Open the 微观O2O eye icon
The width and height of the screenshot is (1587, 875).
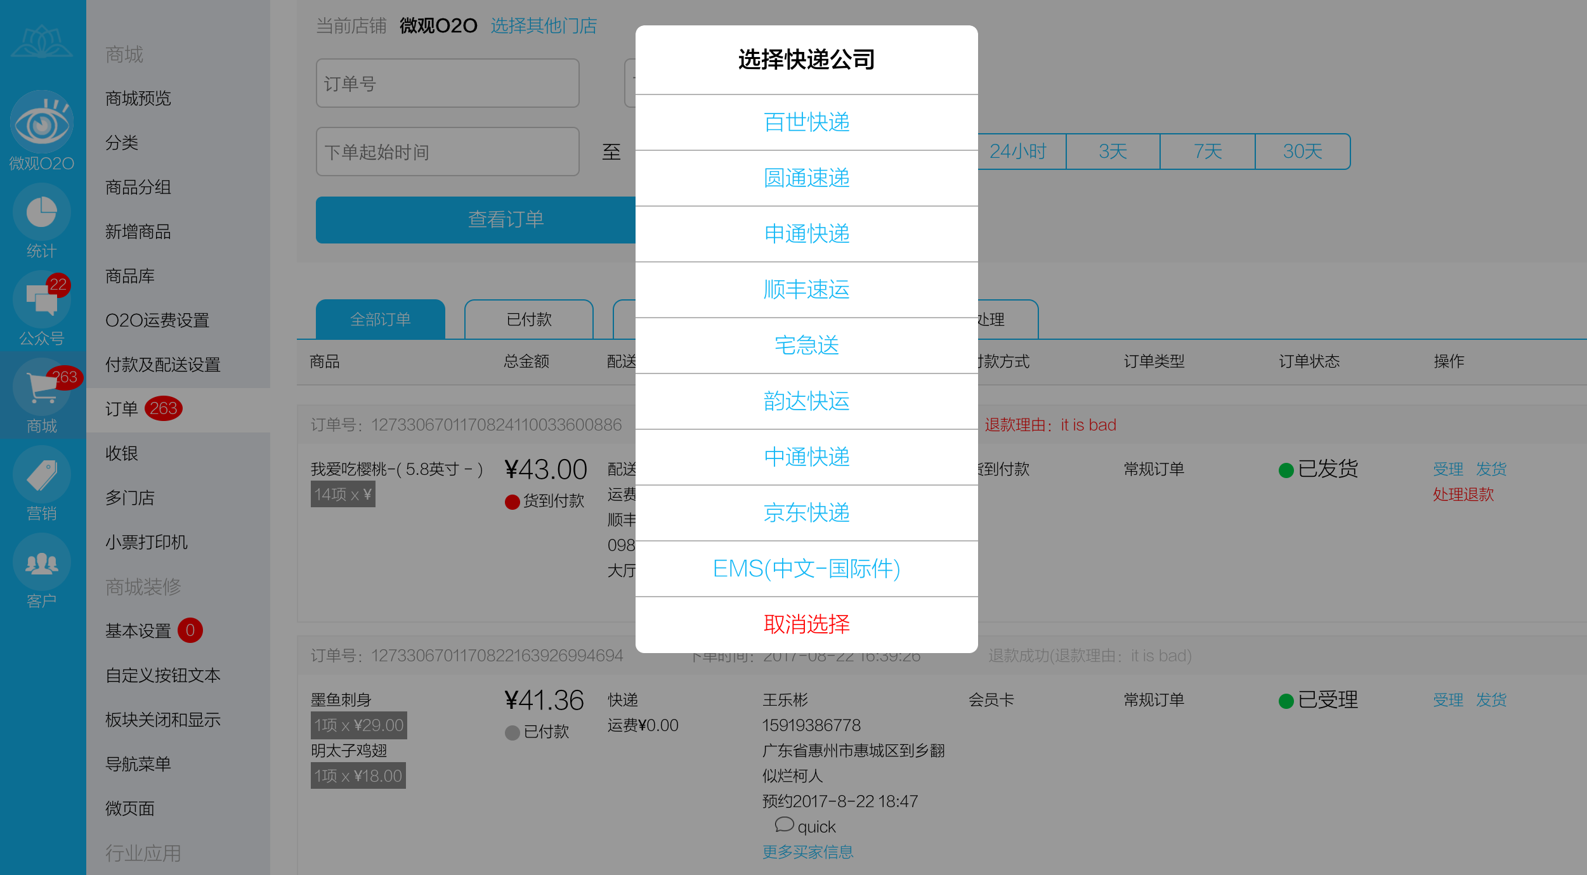click(42, 122)
